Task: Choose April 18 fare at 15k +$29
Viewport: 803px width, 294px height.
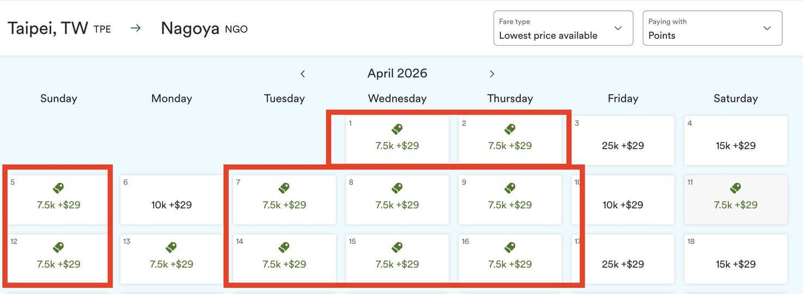Action: [735, 264]
